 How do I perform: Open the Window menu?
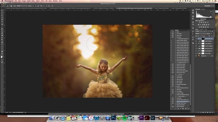coord(55,1)
